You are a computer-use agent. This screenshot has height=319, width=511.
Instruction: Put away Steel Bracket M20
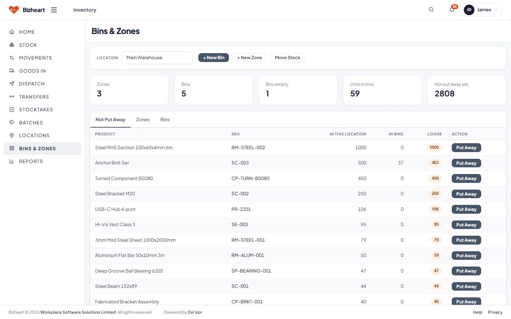point(466,194)
